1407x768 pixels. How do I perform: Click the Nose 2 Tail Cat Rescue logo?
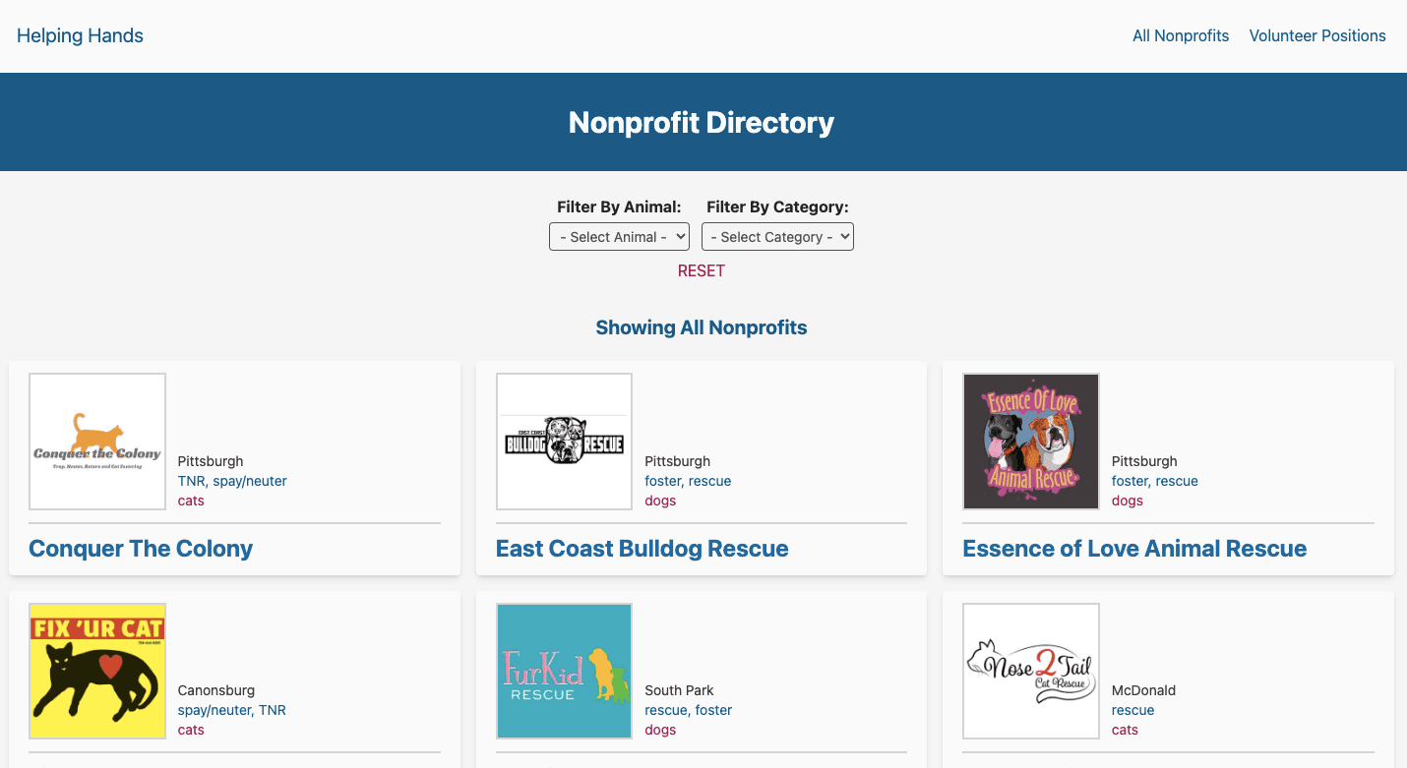tap(1030, 671)
